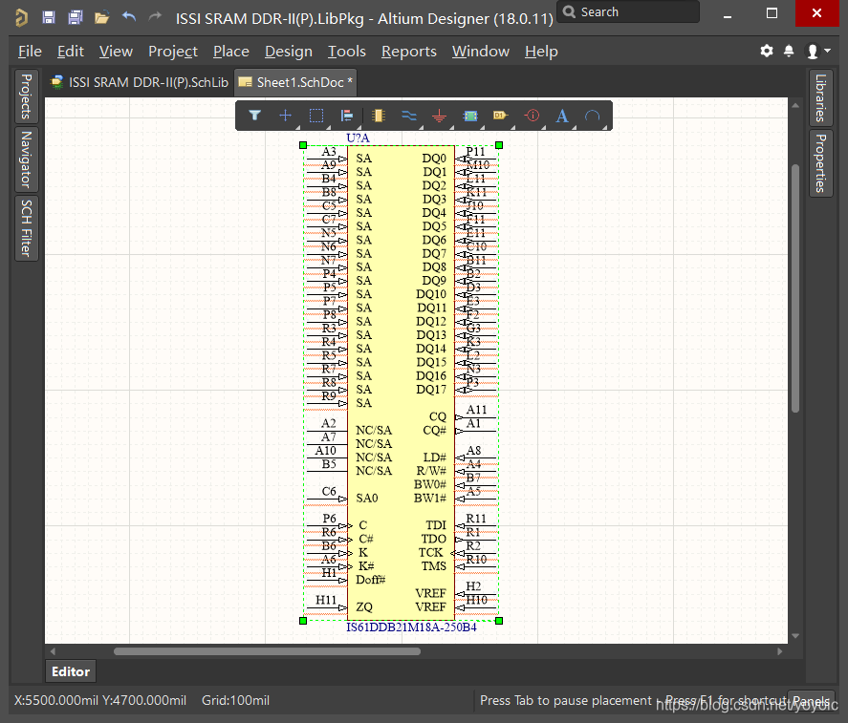Screen dimensions: 848x723
Task: Open the Tools menu
Action: click(x=347, y=52)
